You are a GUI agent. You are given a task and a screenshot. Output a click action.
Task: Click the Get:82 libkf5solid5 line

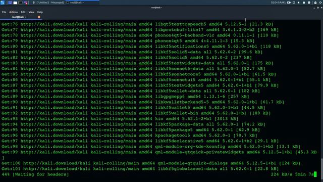[x=127, y=58]
